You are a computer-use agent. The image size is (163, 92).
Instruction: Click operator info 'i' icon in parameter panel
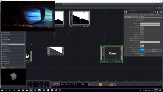coord(128,12)
